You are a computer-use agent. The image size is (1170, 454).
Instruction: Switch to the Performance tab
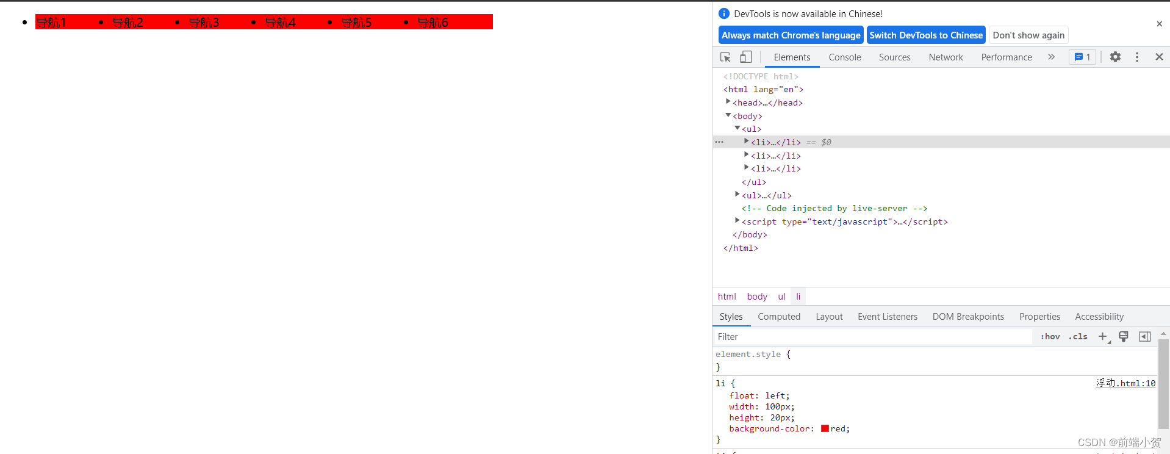point(1007,57)
